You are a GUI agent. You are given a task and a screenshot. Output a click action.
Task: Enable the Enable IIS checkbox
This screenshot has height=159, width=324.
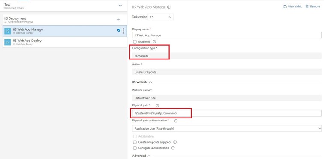[x=135, y=41]
